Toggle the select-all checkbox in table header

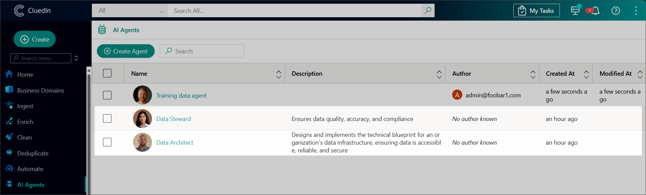(107, 73)
